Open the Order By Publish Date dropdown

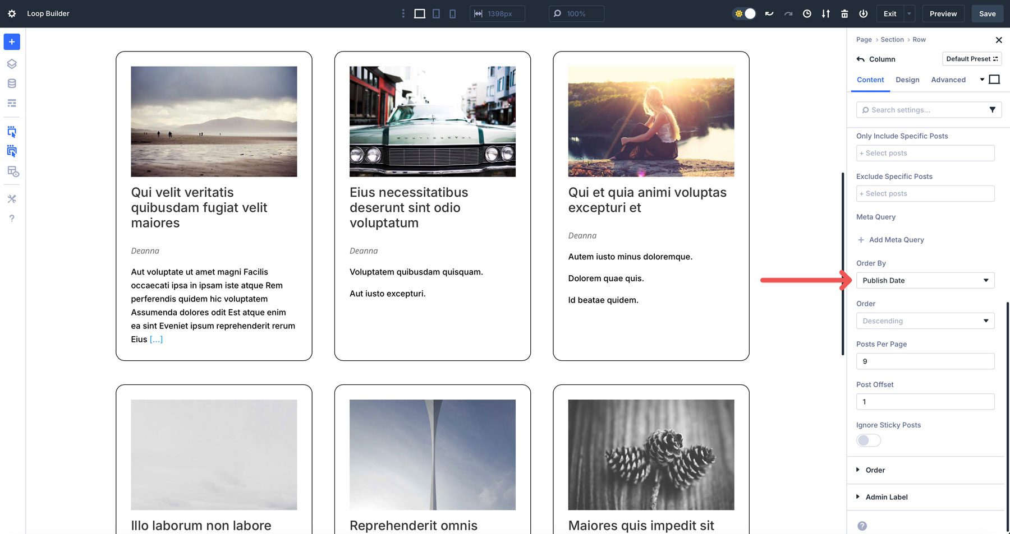[925, 280]
